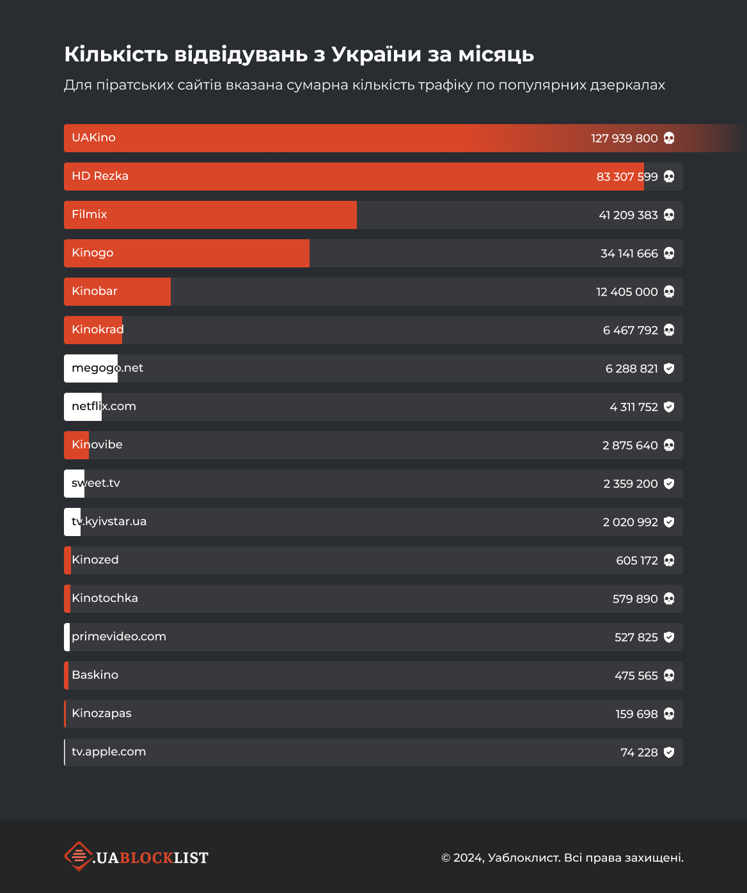Click the Kinotochka label

click(x=105, y=598)
